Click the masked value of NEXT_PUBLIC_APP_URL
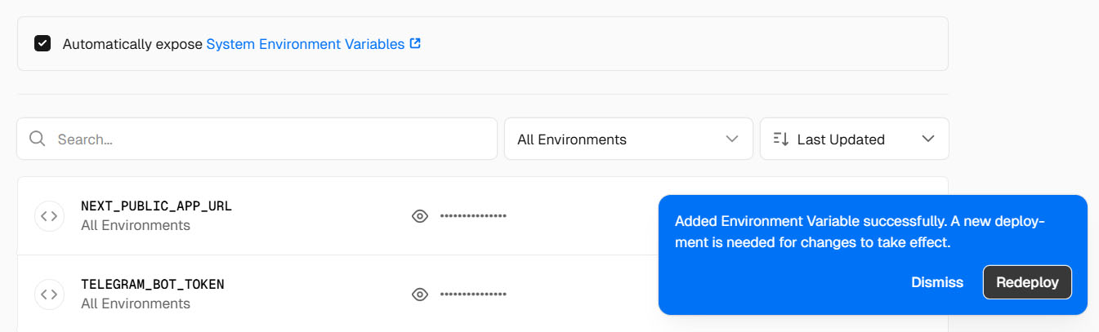This screenshot has width=1099, height=332. [473, 216]
